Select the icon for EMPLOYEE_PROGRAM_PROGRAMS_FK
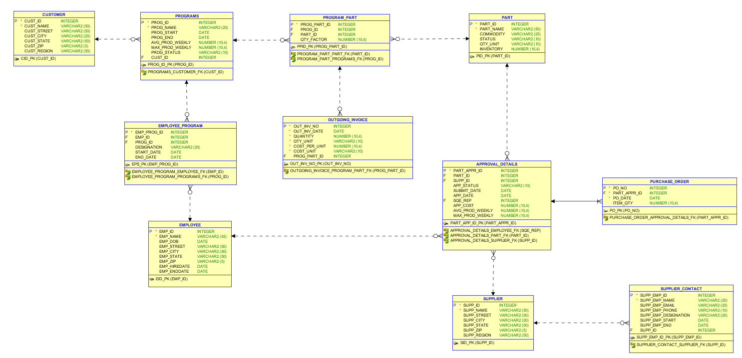This screenshot has width=742, height=358. (128, 177)
